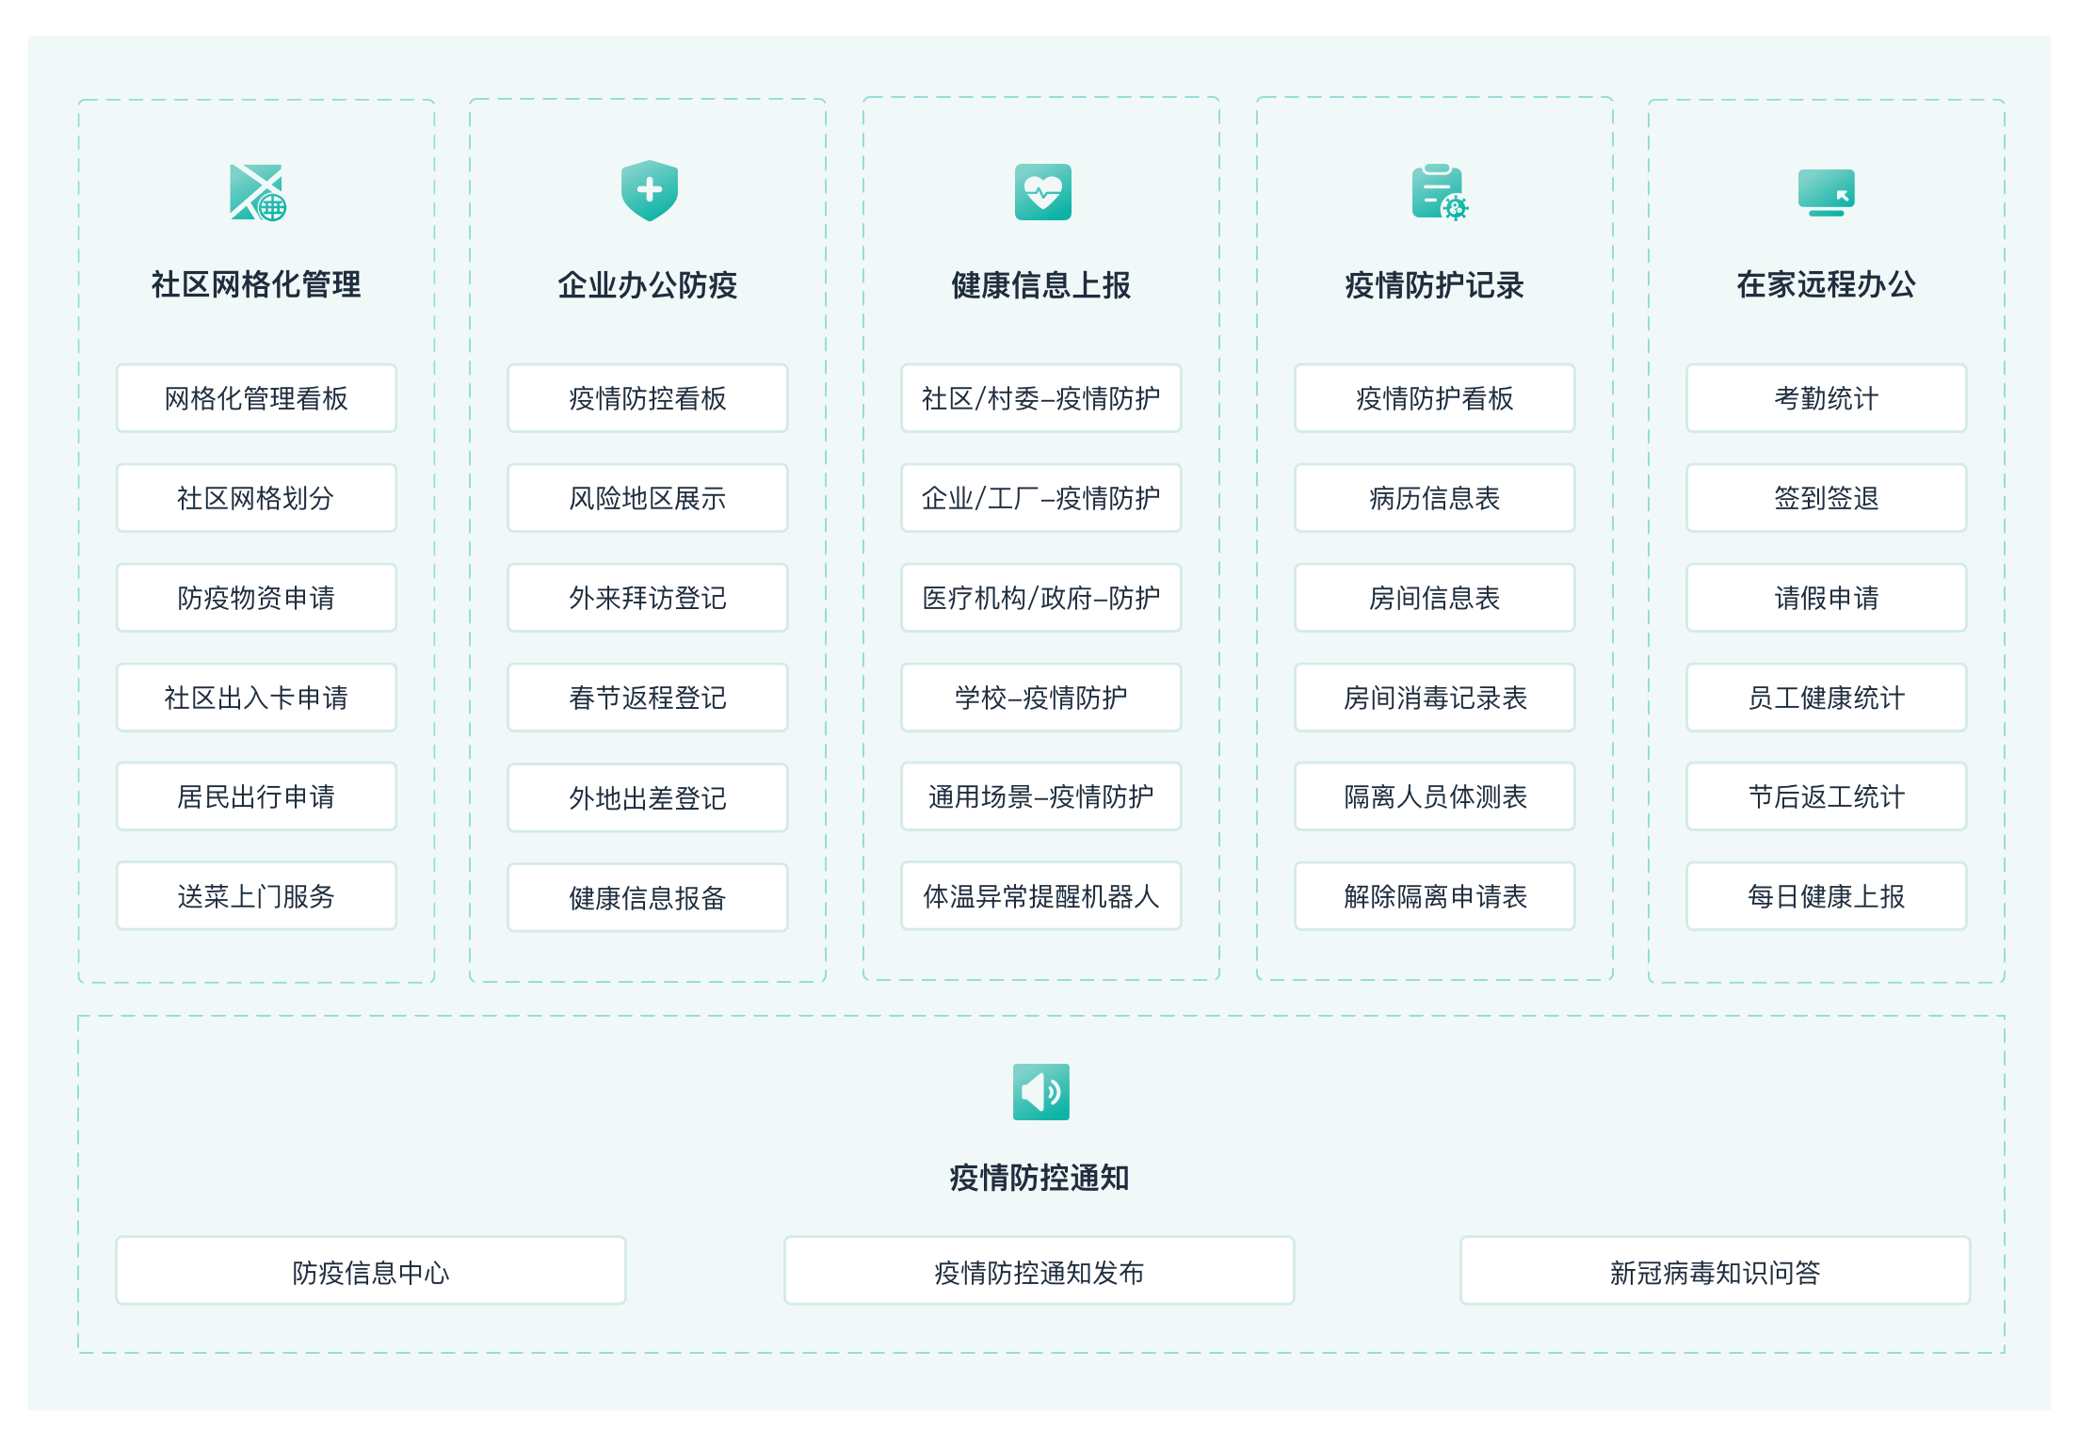Image resolution: width=2079 pixels, height=1446 pixels.
Task: Open 签到签退 item
Action: [1826, 498]
